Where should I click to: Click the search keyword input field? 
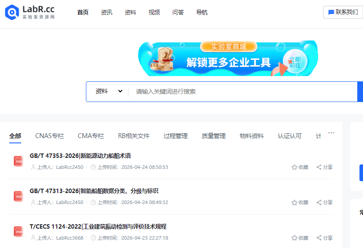point(242,91)
